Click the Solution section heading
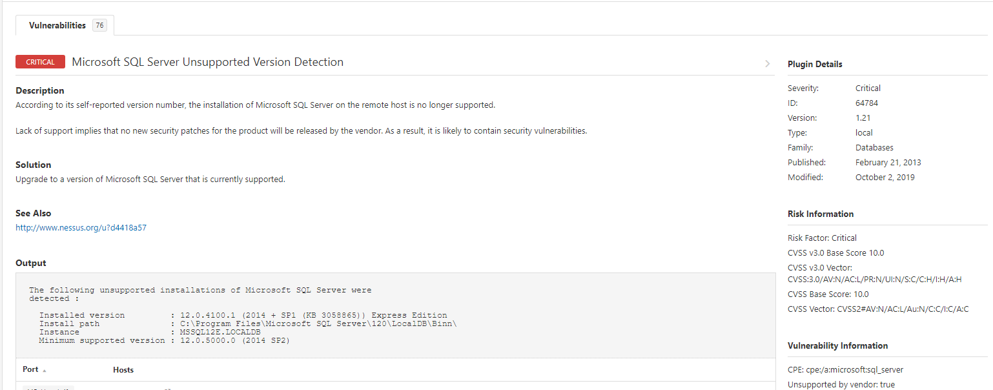This screenshot has height=390, width=993. pyautogui.click(x=34, y=165)
